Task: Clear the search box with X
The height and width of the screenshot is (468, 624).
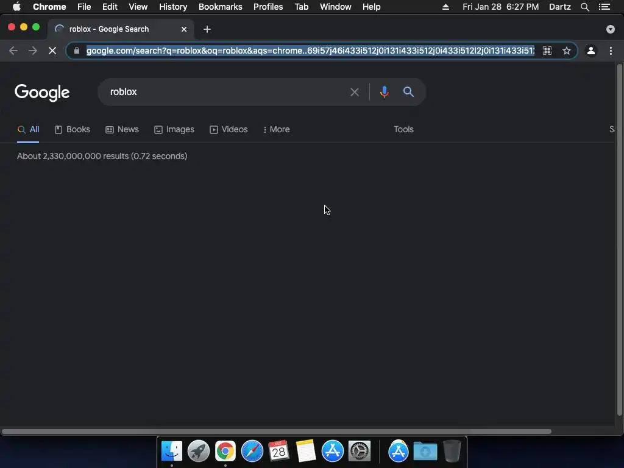Action: click(x=355, y=93)
